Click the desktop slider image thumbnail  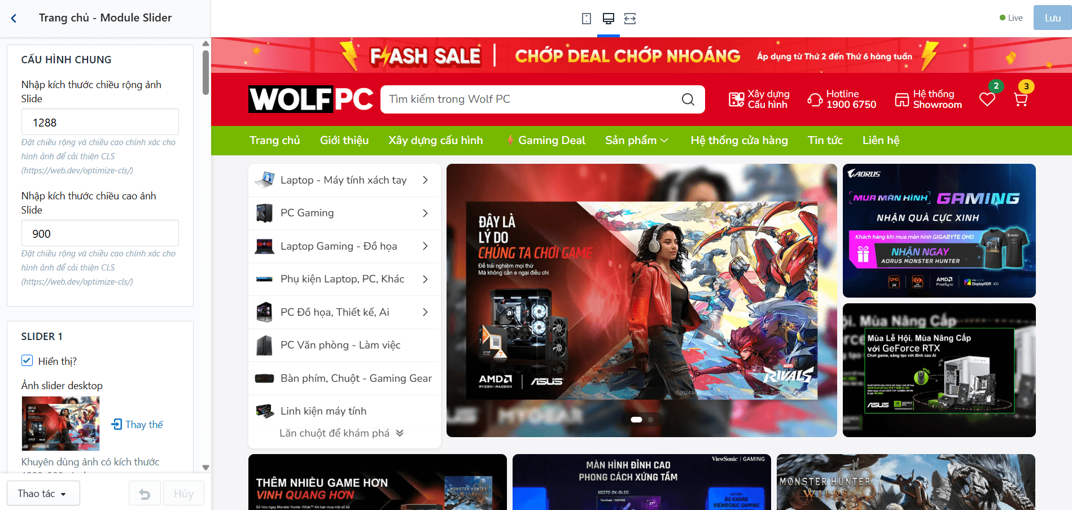tap(60, 424)
